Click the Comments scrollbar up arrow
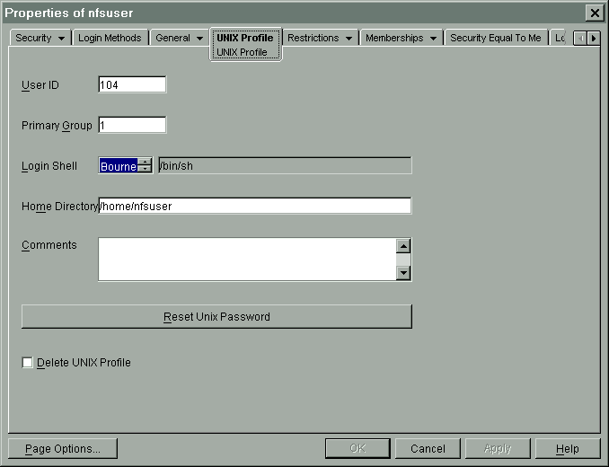The height and width of the screenshot is (467, 609). (403, 246)
